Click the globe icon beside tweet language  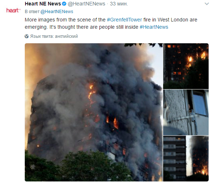(27, 36)
